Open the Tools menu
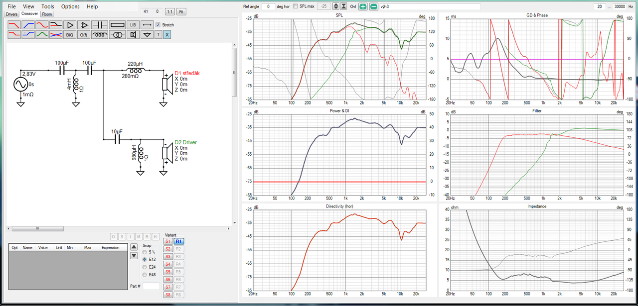 (48, 6)
